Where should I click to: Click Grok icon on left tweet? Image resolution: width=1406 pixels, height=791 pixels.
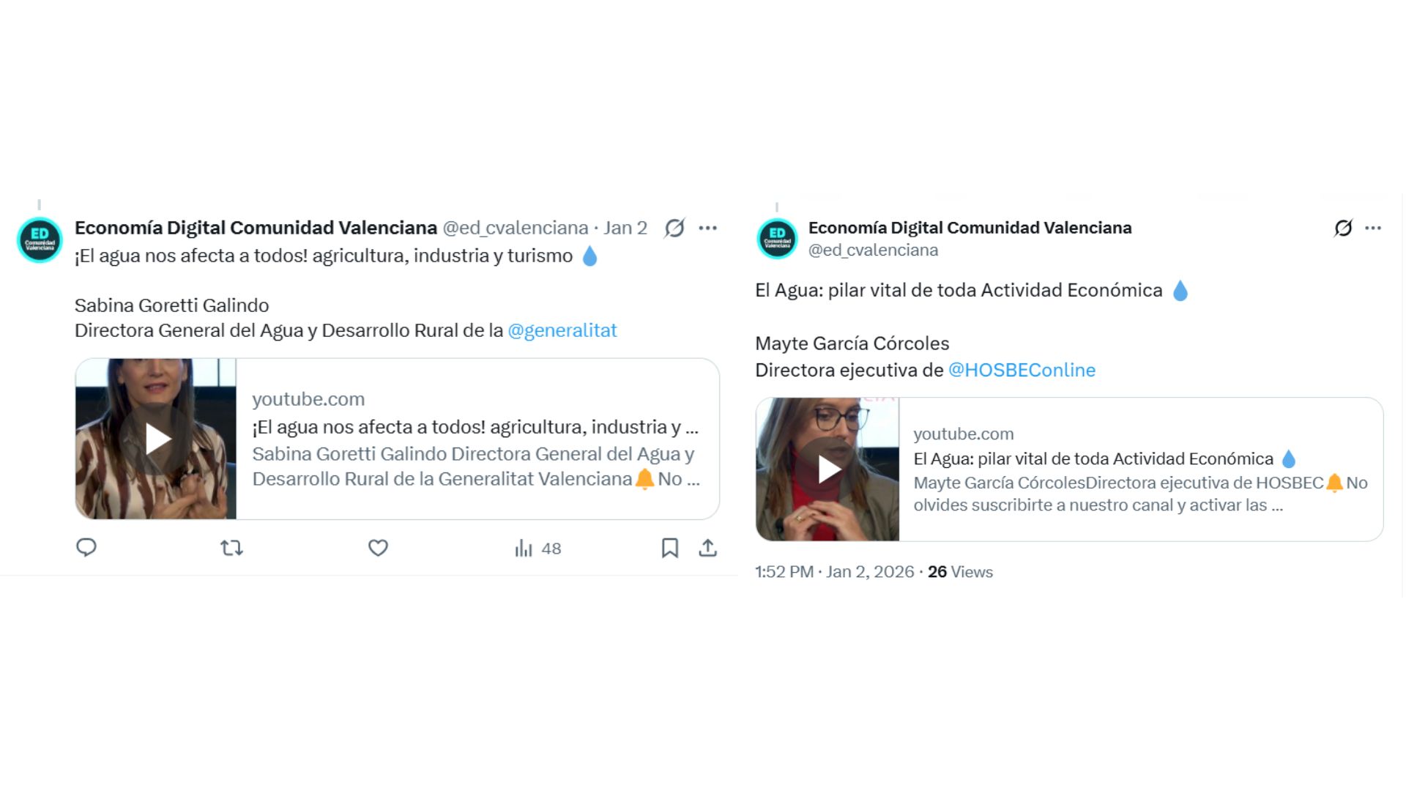(x=674, y=229)
